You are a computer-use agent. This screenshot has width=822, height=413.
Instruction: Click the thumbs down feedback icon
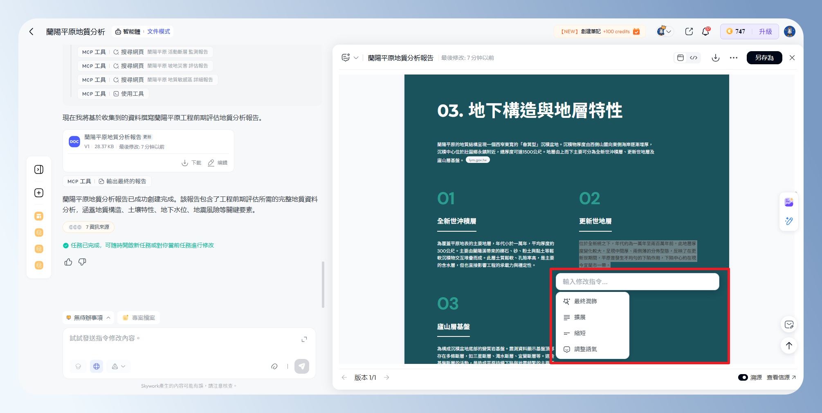click(82, 262)
